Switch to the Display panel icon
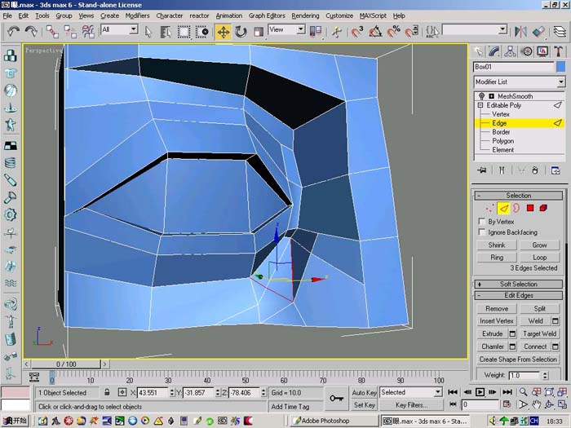The width and height of the screenshot is (571, 428). point(542,51)
